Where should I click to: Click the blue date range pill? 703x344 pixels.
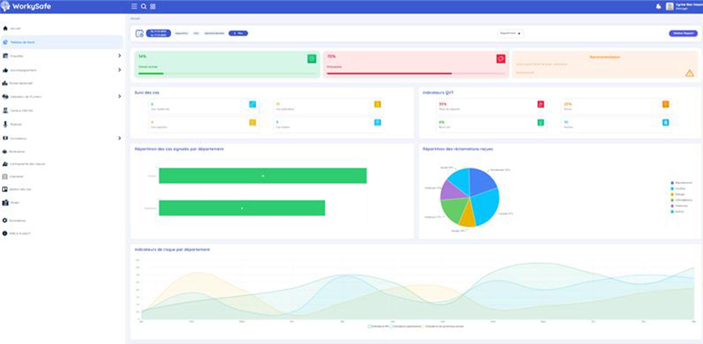[158, 33]
